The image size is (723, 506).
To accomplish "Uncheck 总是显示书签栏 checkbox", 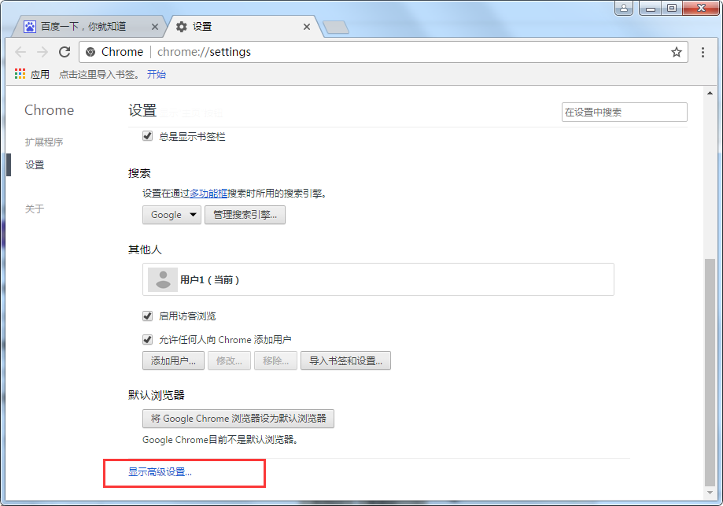I will point(148,136).
